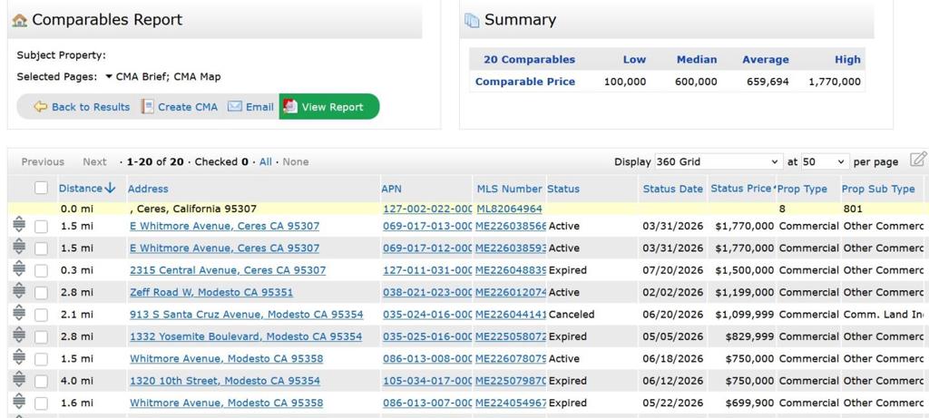Screen dimensions: 929x418
Task: Open the Display 360 Grid dropdown
Action: [719, 161]
